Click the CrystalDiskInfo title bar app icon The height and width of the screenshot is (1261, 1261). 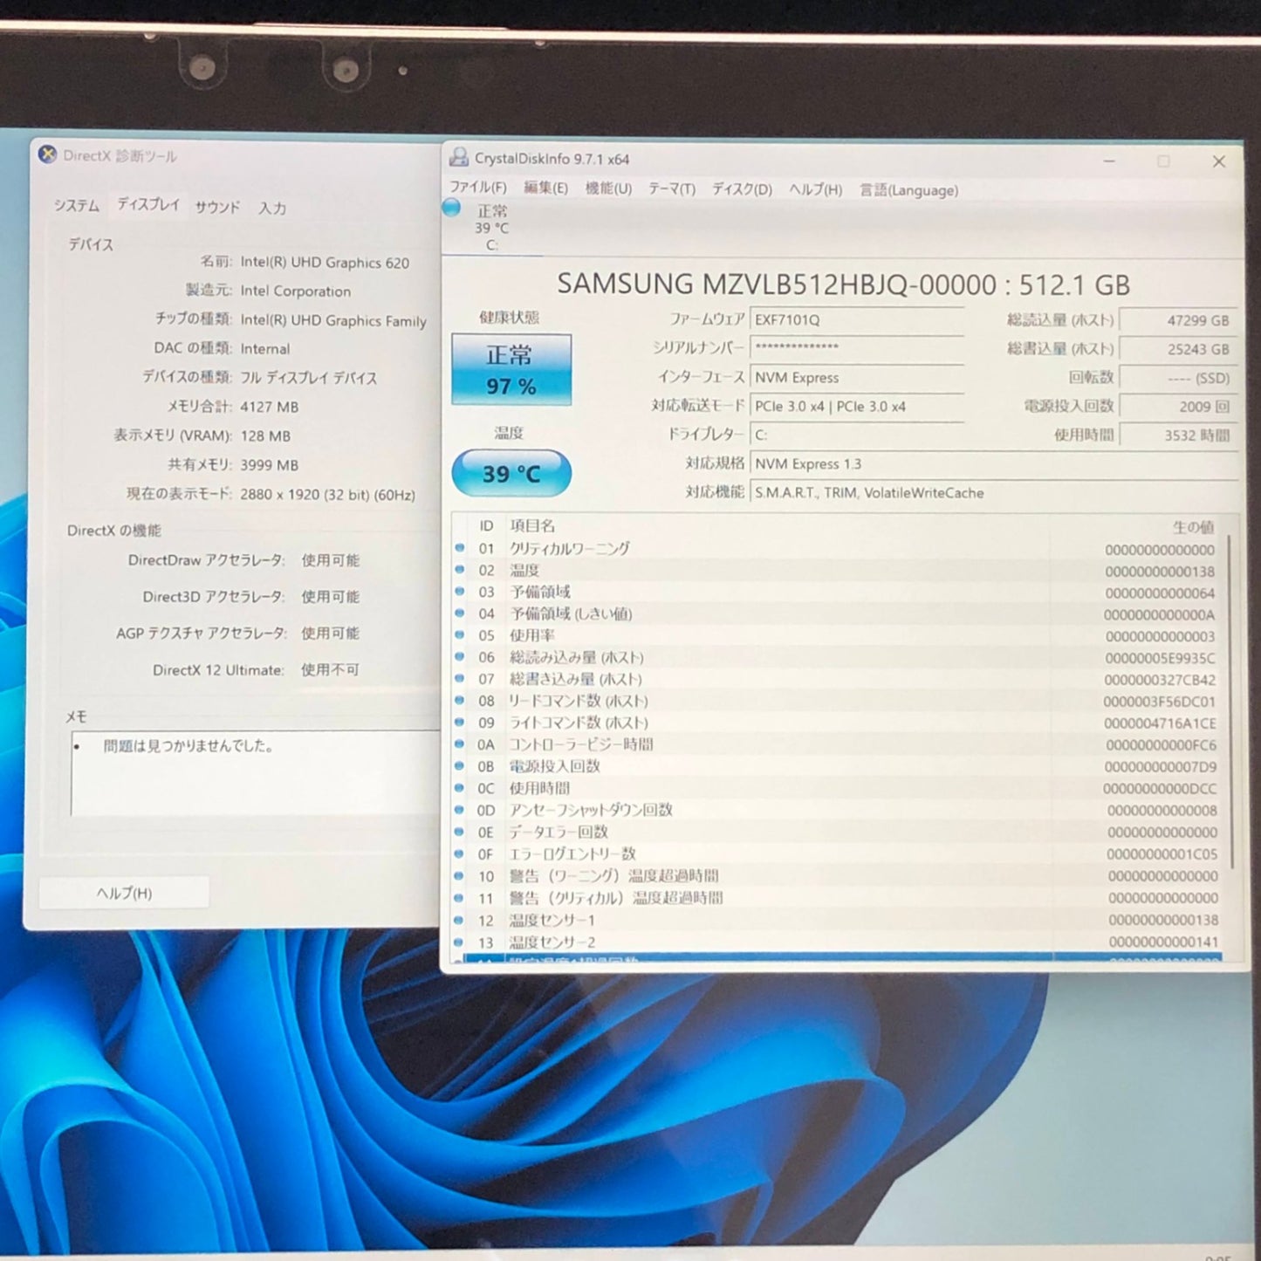click(458, 157)
